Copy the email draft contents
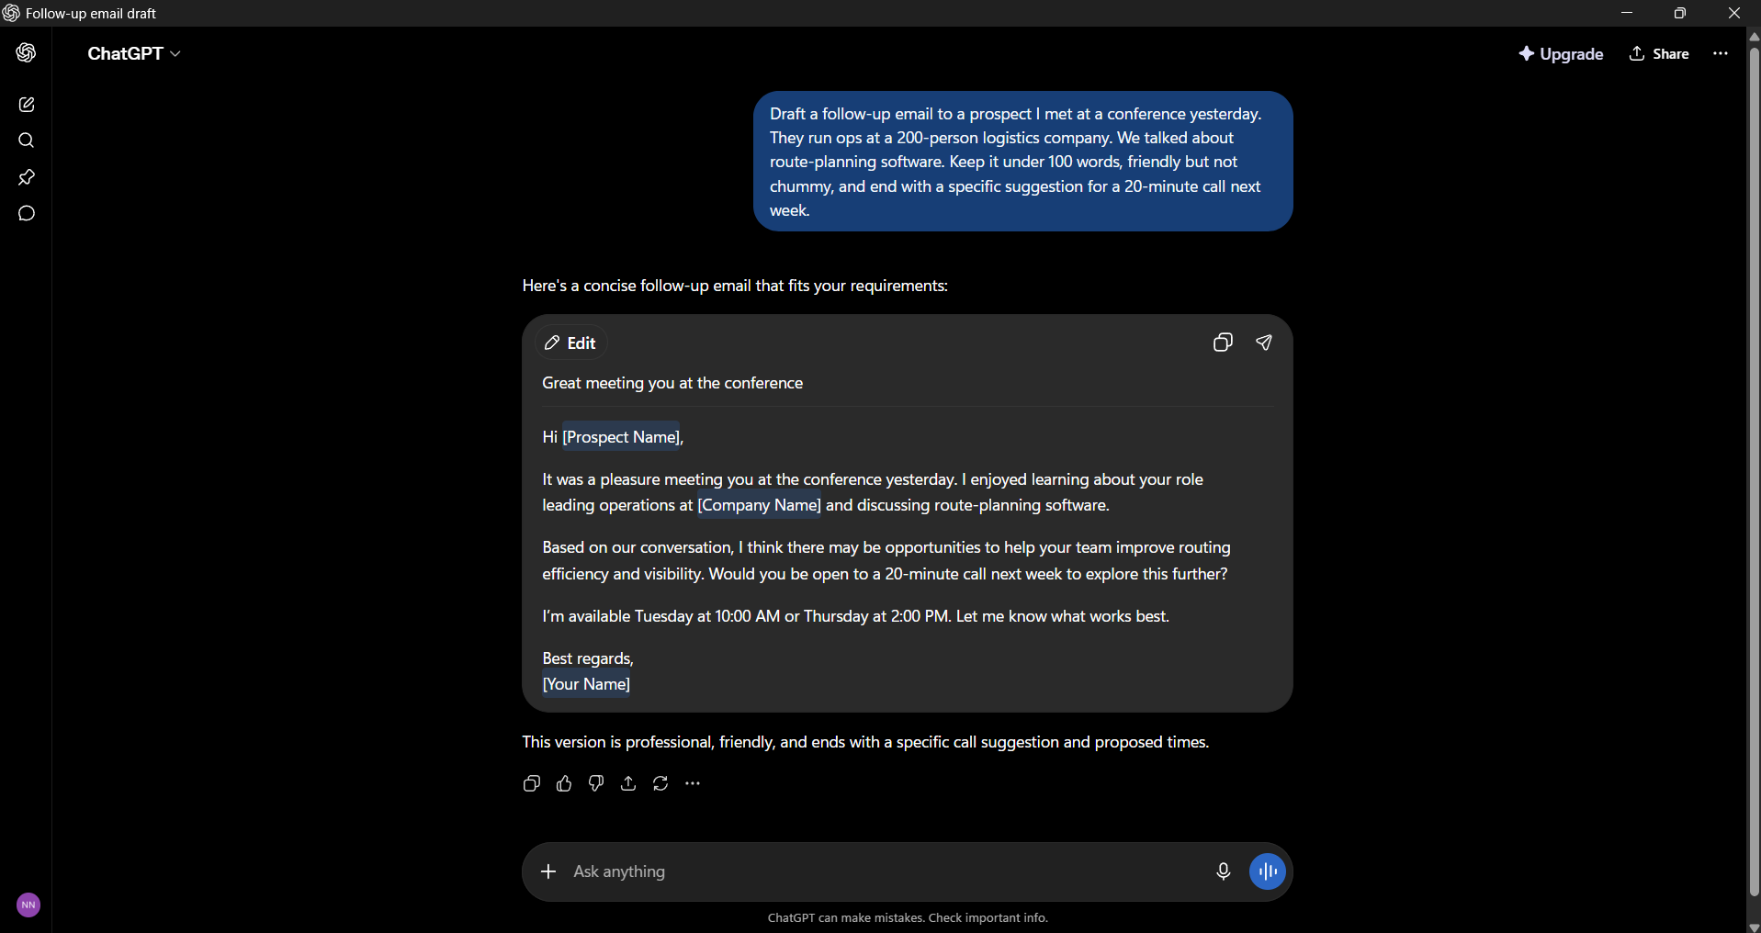 [1223, 343]
